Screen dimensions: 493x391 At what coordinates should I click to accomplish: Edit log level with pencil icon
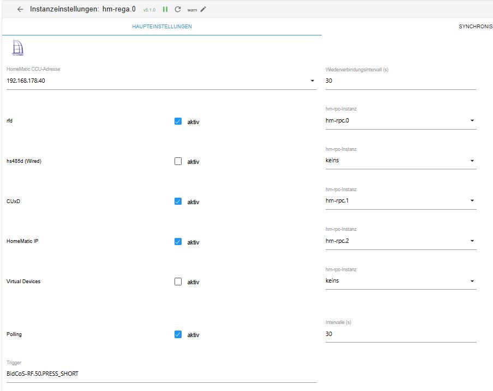pos(203,9)
